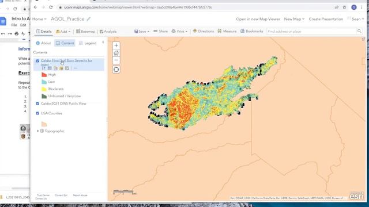
Task: Open More Options for Caldor Soil Burn layer
Action: 76,68
